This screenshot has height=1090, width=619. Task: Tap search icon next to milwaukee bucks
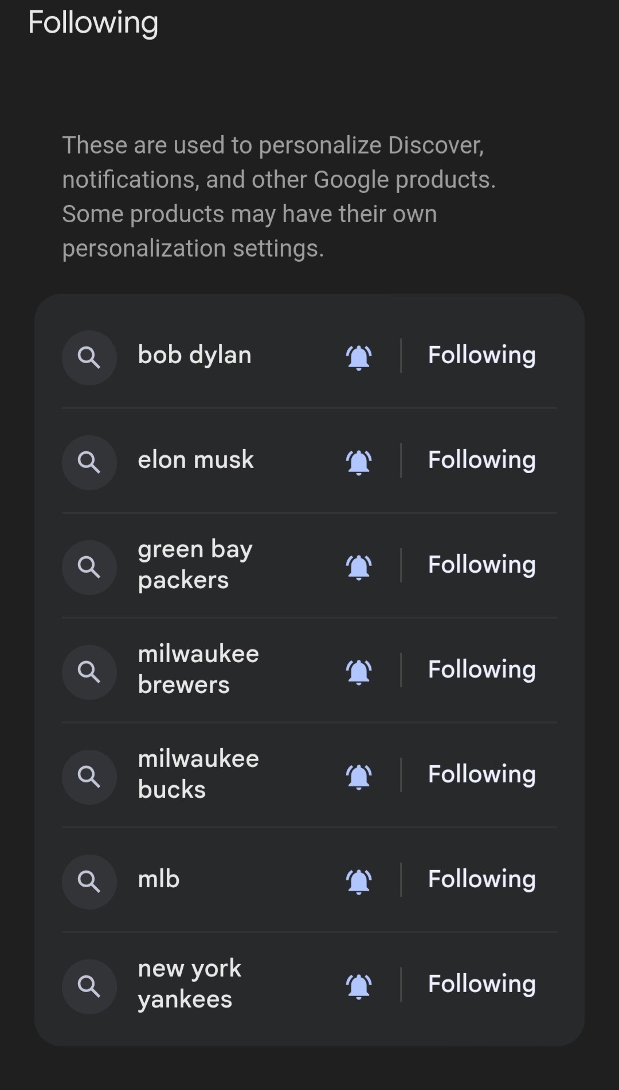pos(89,777)
